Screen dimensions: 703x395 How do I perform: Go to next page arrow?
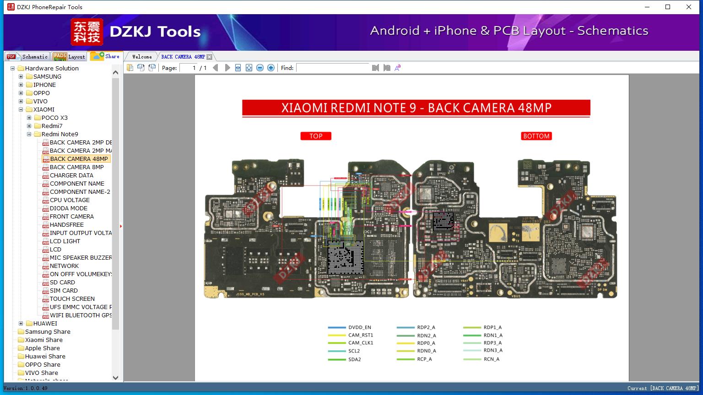coord(227,68)
